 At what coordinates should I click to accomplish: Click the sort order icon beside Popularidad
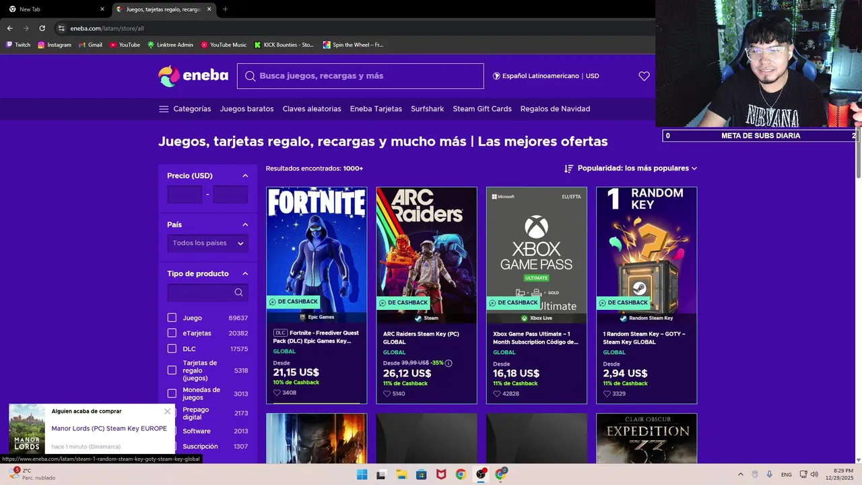569,168
